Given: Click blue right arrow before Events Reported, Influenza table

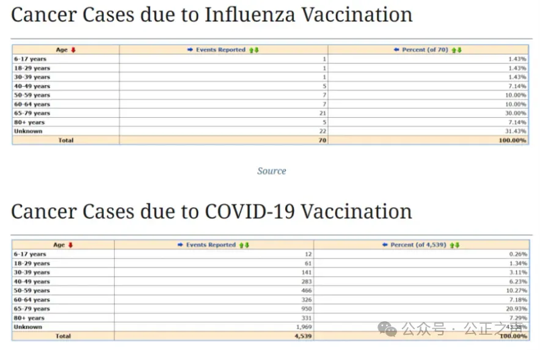Looking at the screenshot, I should pos(190,50).
